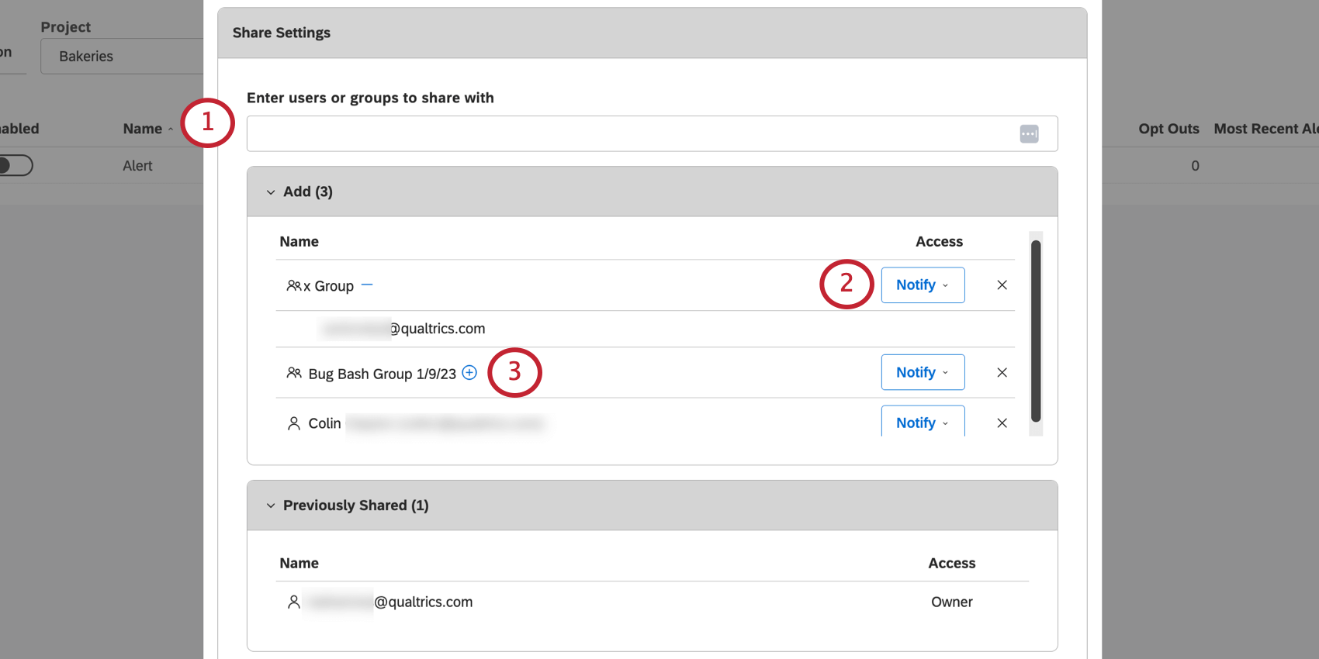The image size is (1319, 659).
Task: Sort the table by Name column header
Action: click(x=143, y=129)
